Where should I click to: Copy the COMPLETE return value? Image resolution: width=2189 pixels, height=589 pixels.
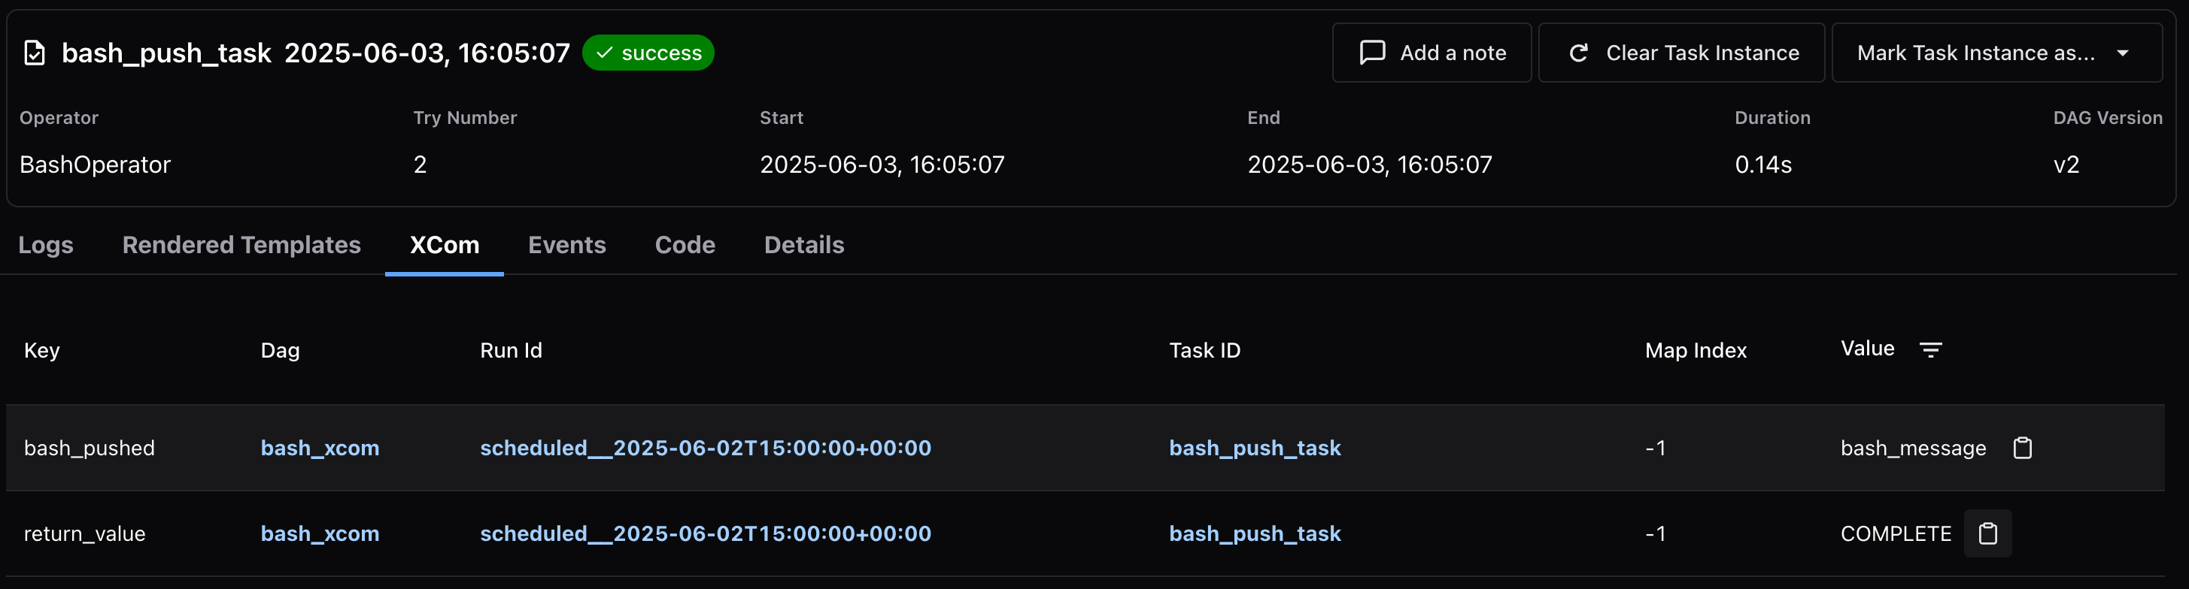tap(1987, 533)
